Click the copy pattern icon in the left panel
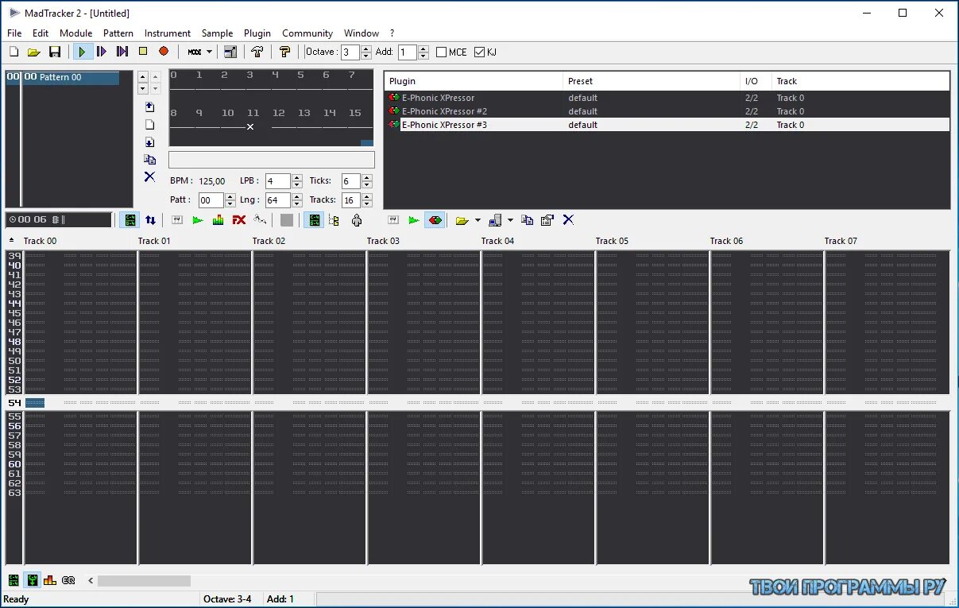959x608 pixels. (x=150, y=159)
